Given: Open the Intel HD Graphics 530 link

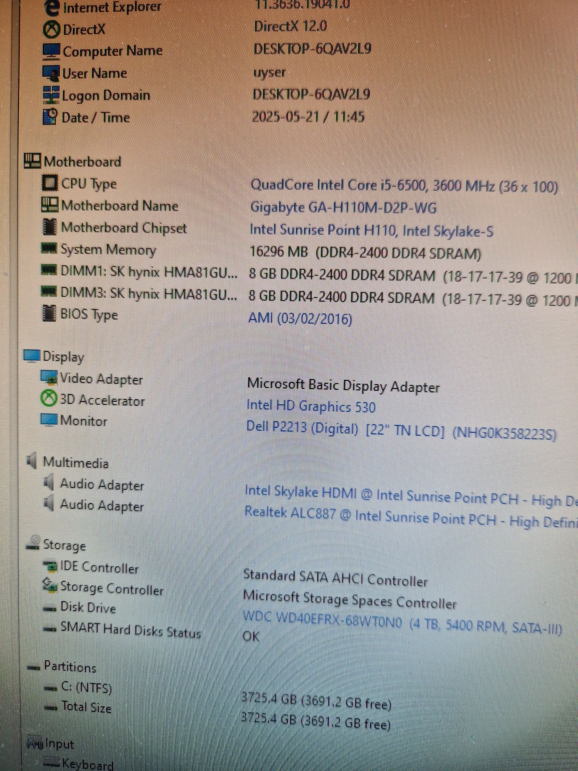Looking at the screenshot, I should point(311,406).
